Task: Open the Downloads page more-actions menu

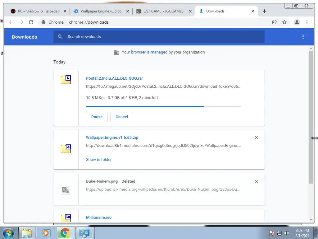Action: (x=303, y=37)
